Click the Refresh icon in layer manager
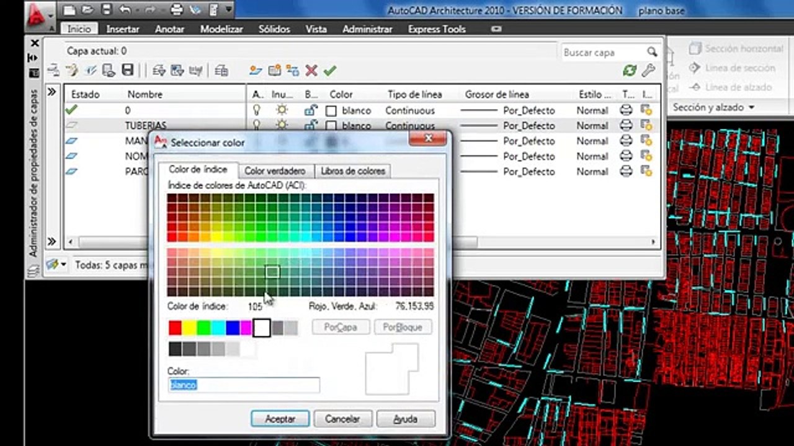794x446 pixels. 630,71
